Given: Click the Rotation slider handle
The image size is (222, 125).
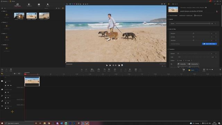Looking at the screenshot, I should [x=178, y=53].
